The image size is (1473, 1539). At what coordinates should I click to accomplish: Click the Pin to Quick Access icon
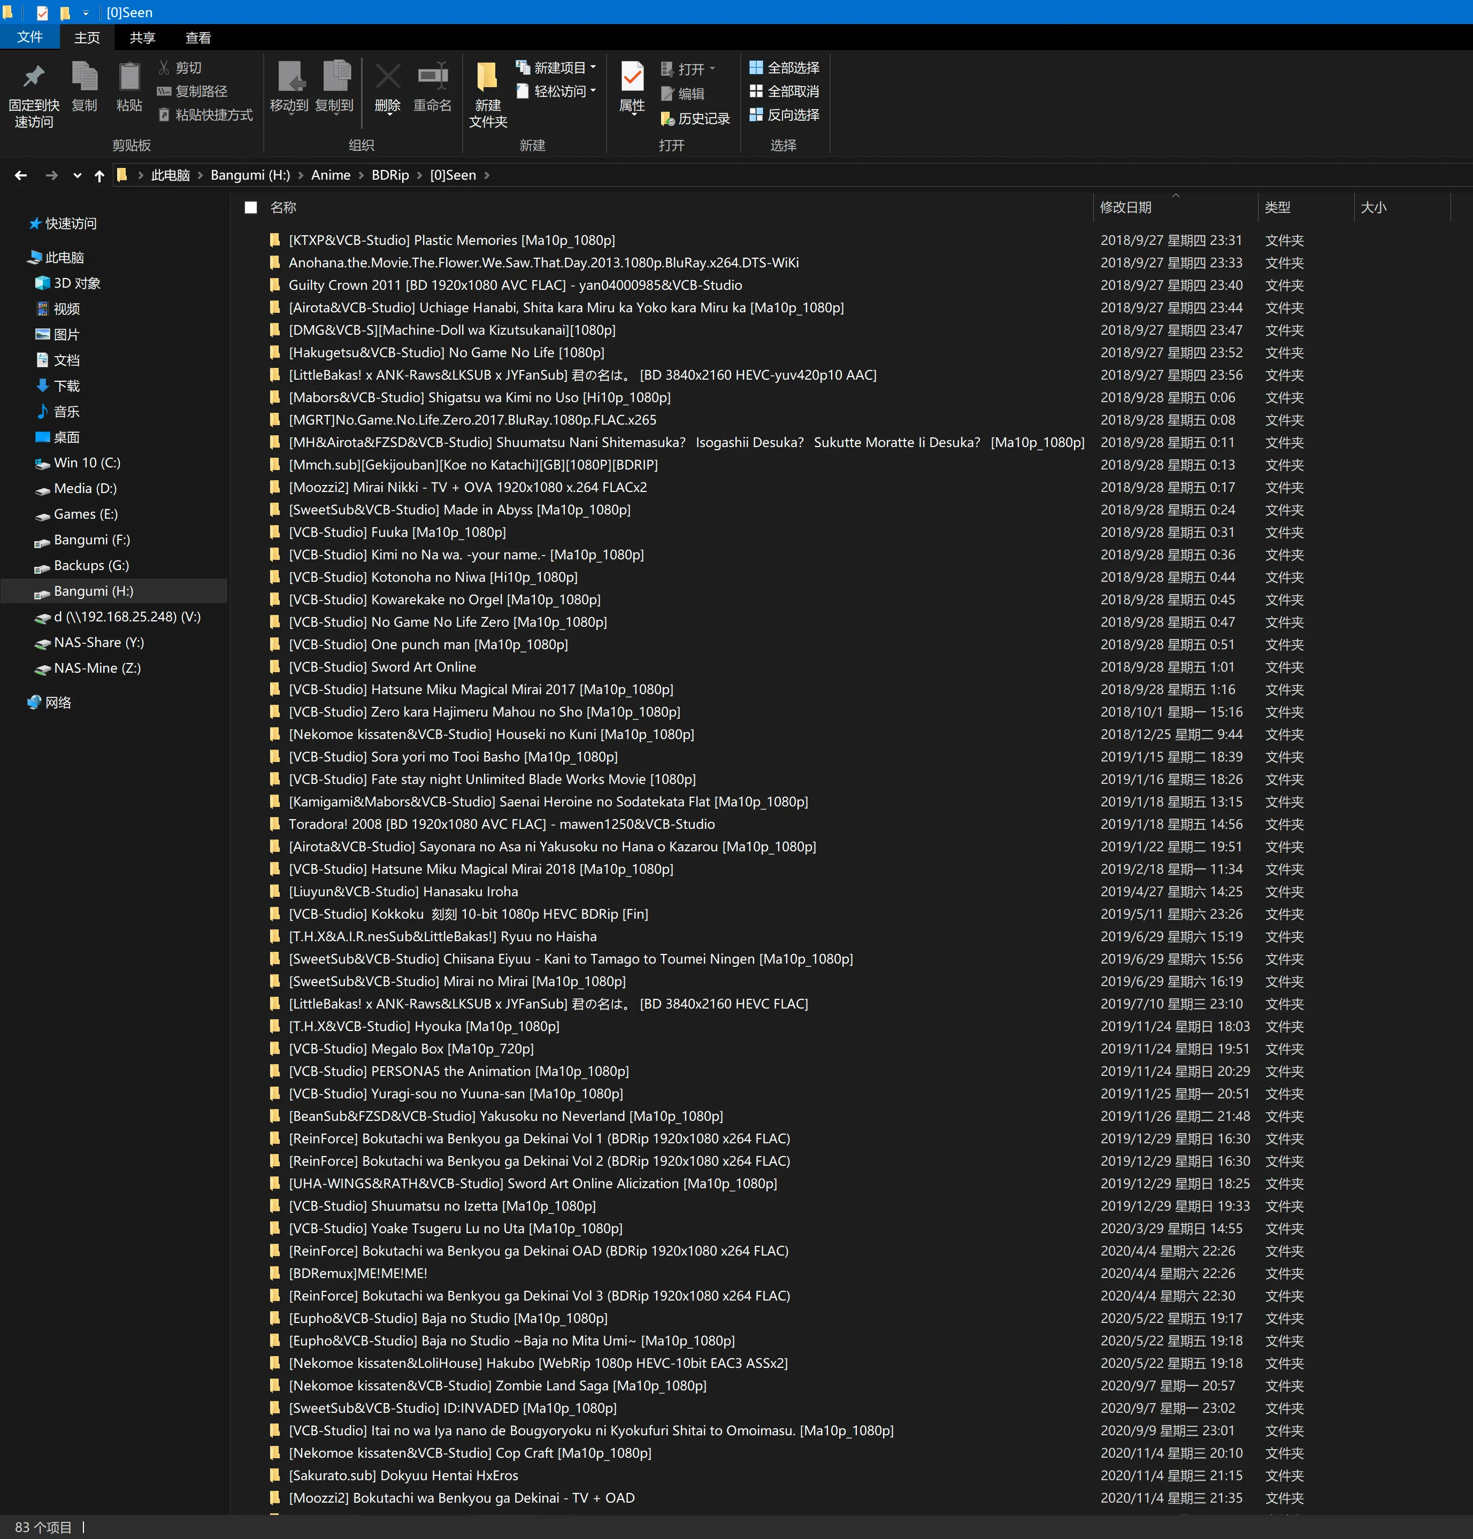click(34, 77)
